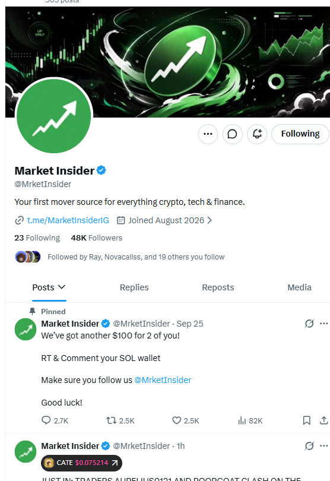Viewport: 330px width, 481px height.
Task: Send a direct message via chat icon
Action: tap(233, 134)
